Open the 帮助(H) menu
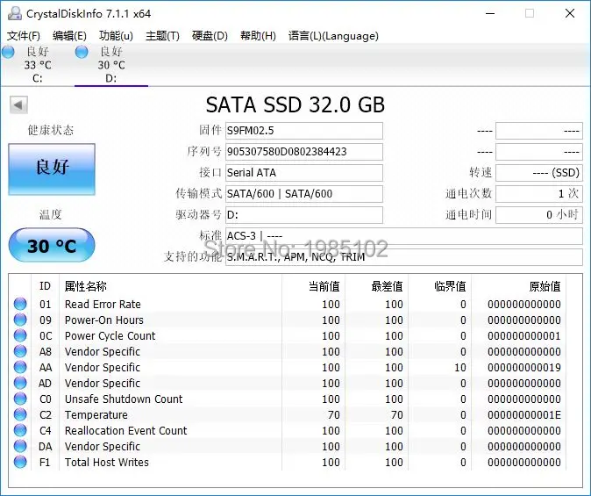 tap(258, 36)
